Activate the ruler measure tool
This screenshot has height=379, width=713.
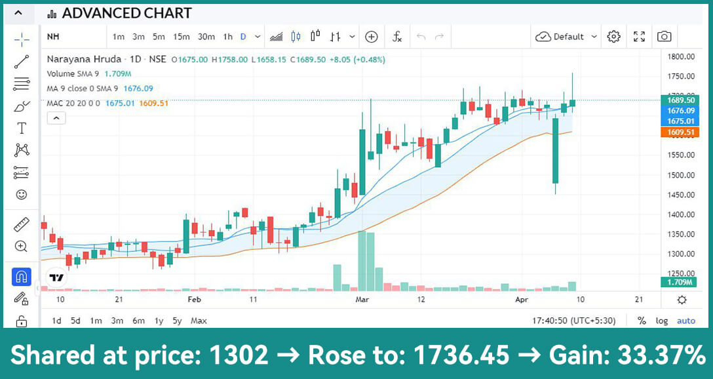tap(22, 224)
